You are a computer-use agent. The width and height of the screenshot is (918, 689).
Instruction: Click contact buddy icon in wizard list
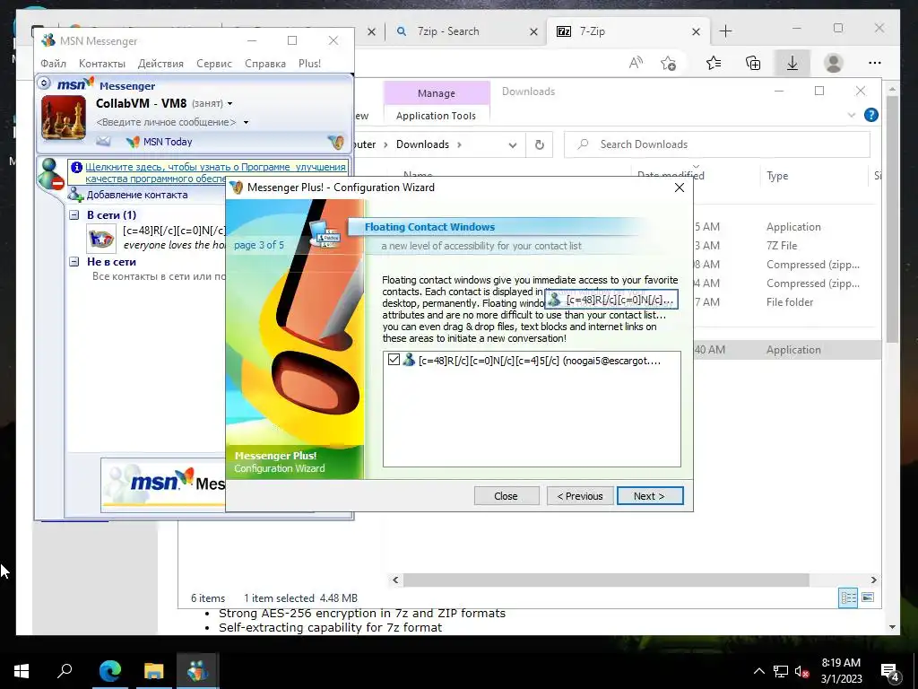pyautogui.click(x=409, y=360)
